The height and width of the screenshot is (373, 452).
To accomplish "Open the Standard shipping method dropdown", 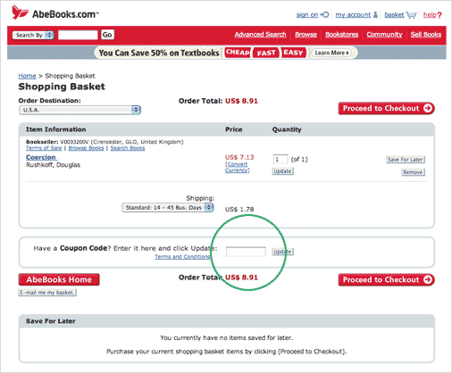I will [168, 207].
